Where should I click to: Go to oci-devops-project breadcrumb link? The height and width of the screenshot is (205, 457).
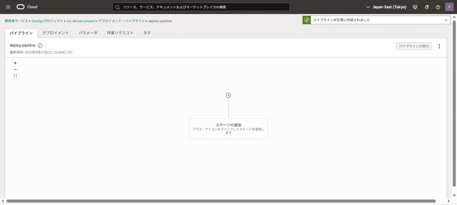(x=81, y=21)
